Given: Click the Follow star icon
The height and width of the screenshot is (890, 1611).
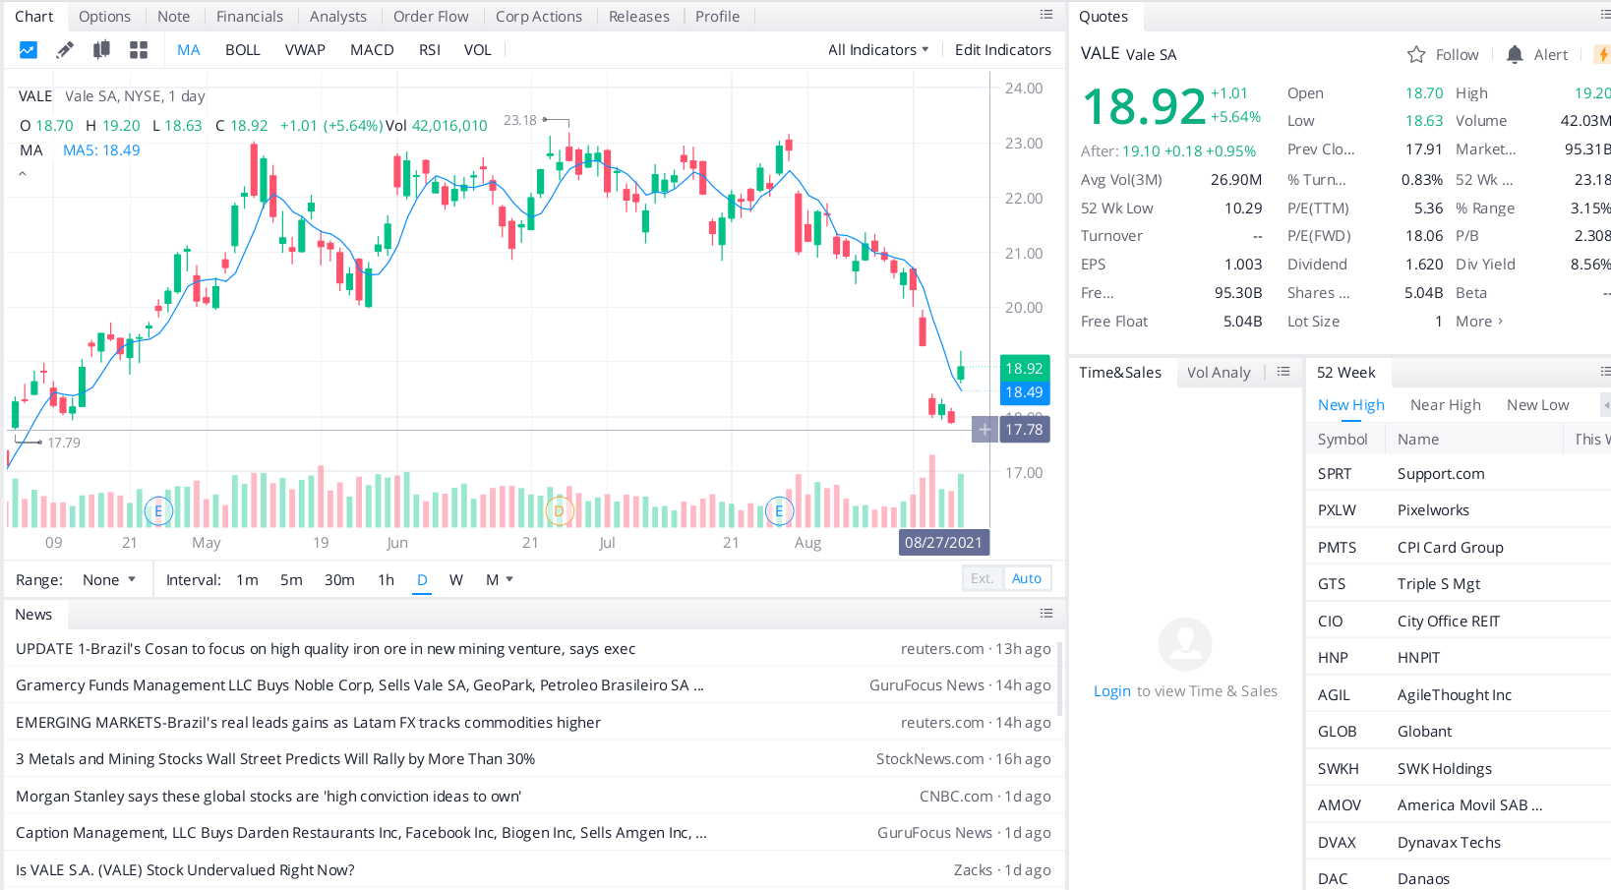Looking at the screenshot, I should pos(1416,55).
